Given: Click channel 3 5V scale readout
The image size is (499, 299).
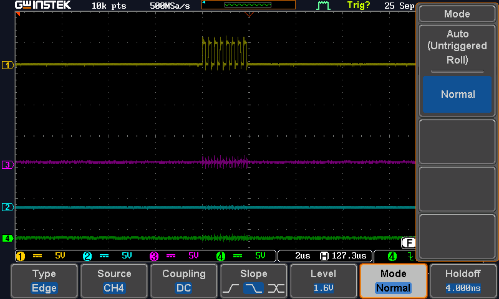Looking at the screenshot, I should 194,256.
